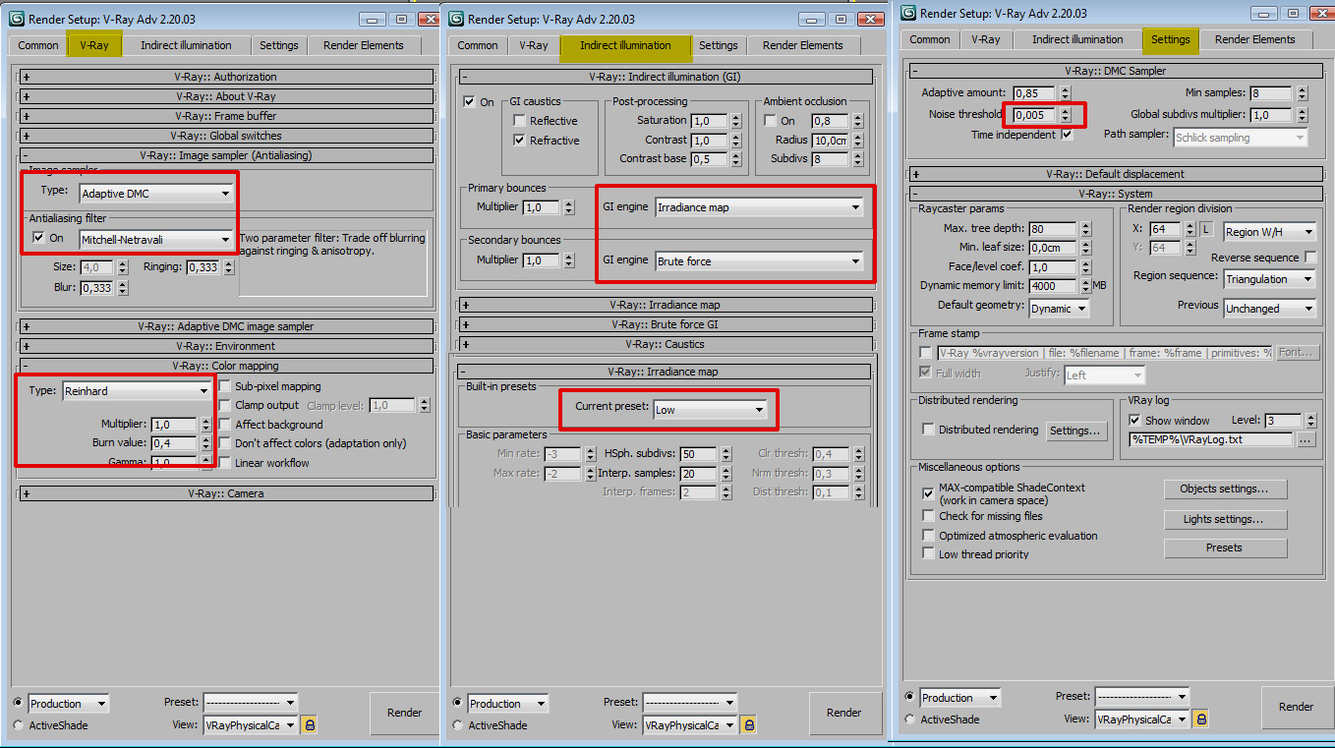Enable the Antialiasing filter On checkbox

coord(38,238)
